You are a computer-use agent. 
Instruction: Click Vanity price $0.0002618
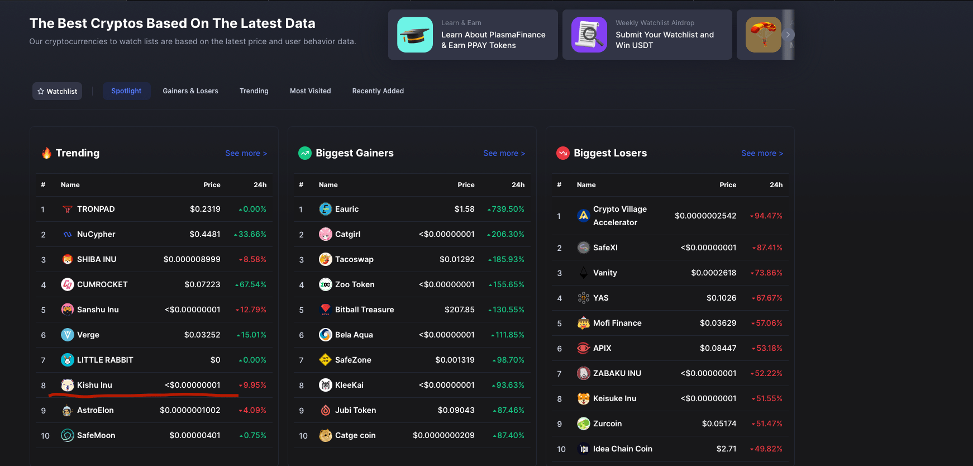[714, 273]
